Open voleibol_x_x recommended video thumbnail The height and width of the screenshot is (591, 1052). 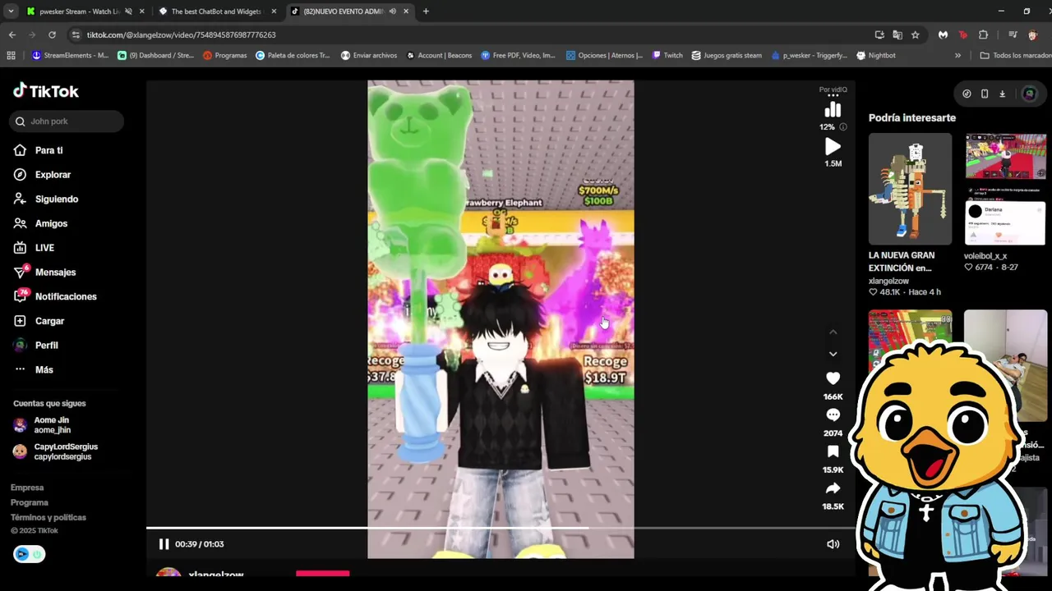pyautogui.click(x=1005, y=189)
